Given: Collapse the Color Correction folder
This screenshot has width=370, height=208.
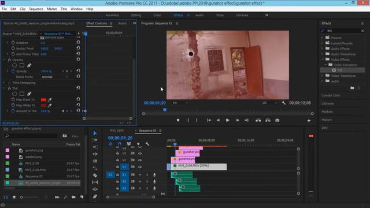Looking at the screenshot, I should point(325,65).
